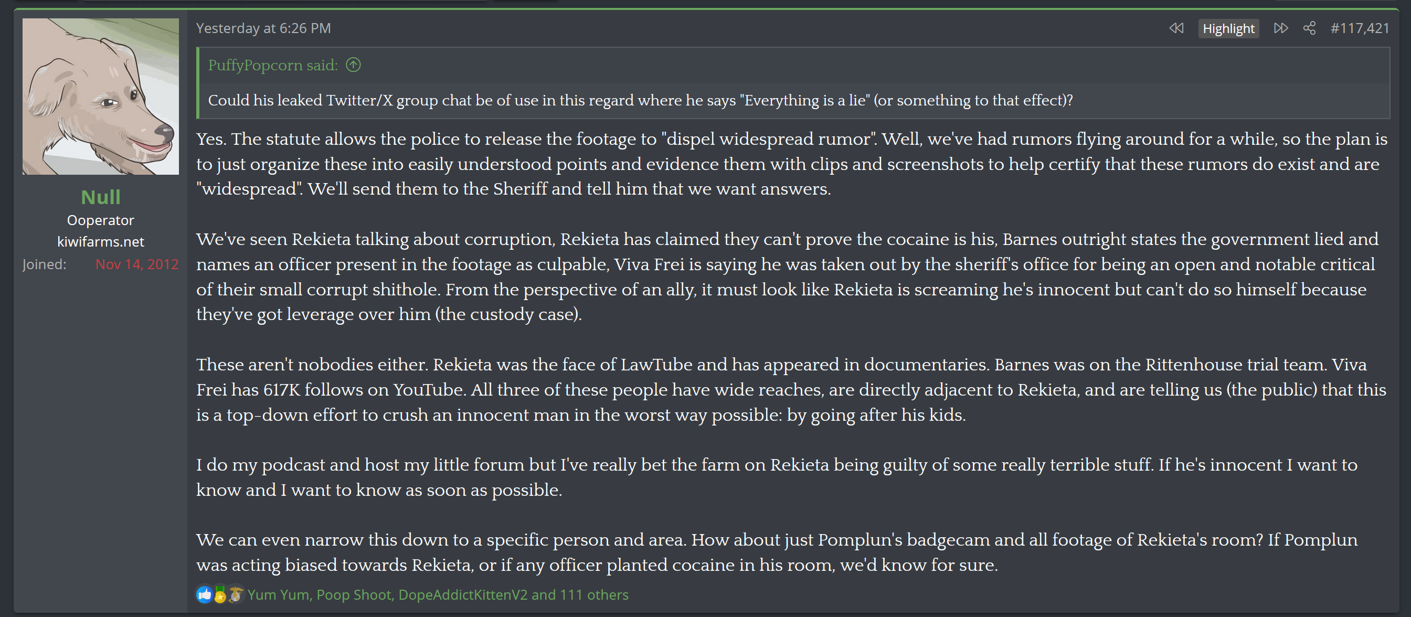The height and width of the screenshot is (617, 1411).
Task: Expand the quoted PuffyPopcorn message block
Action: pos(640,100)
